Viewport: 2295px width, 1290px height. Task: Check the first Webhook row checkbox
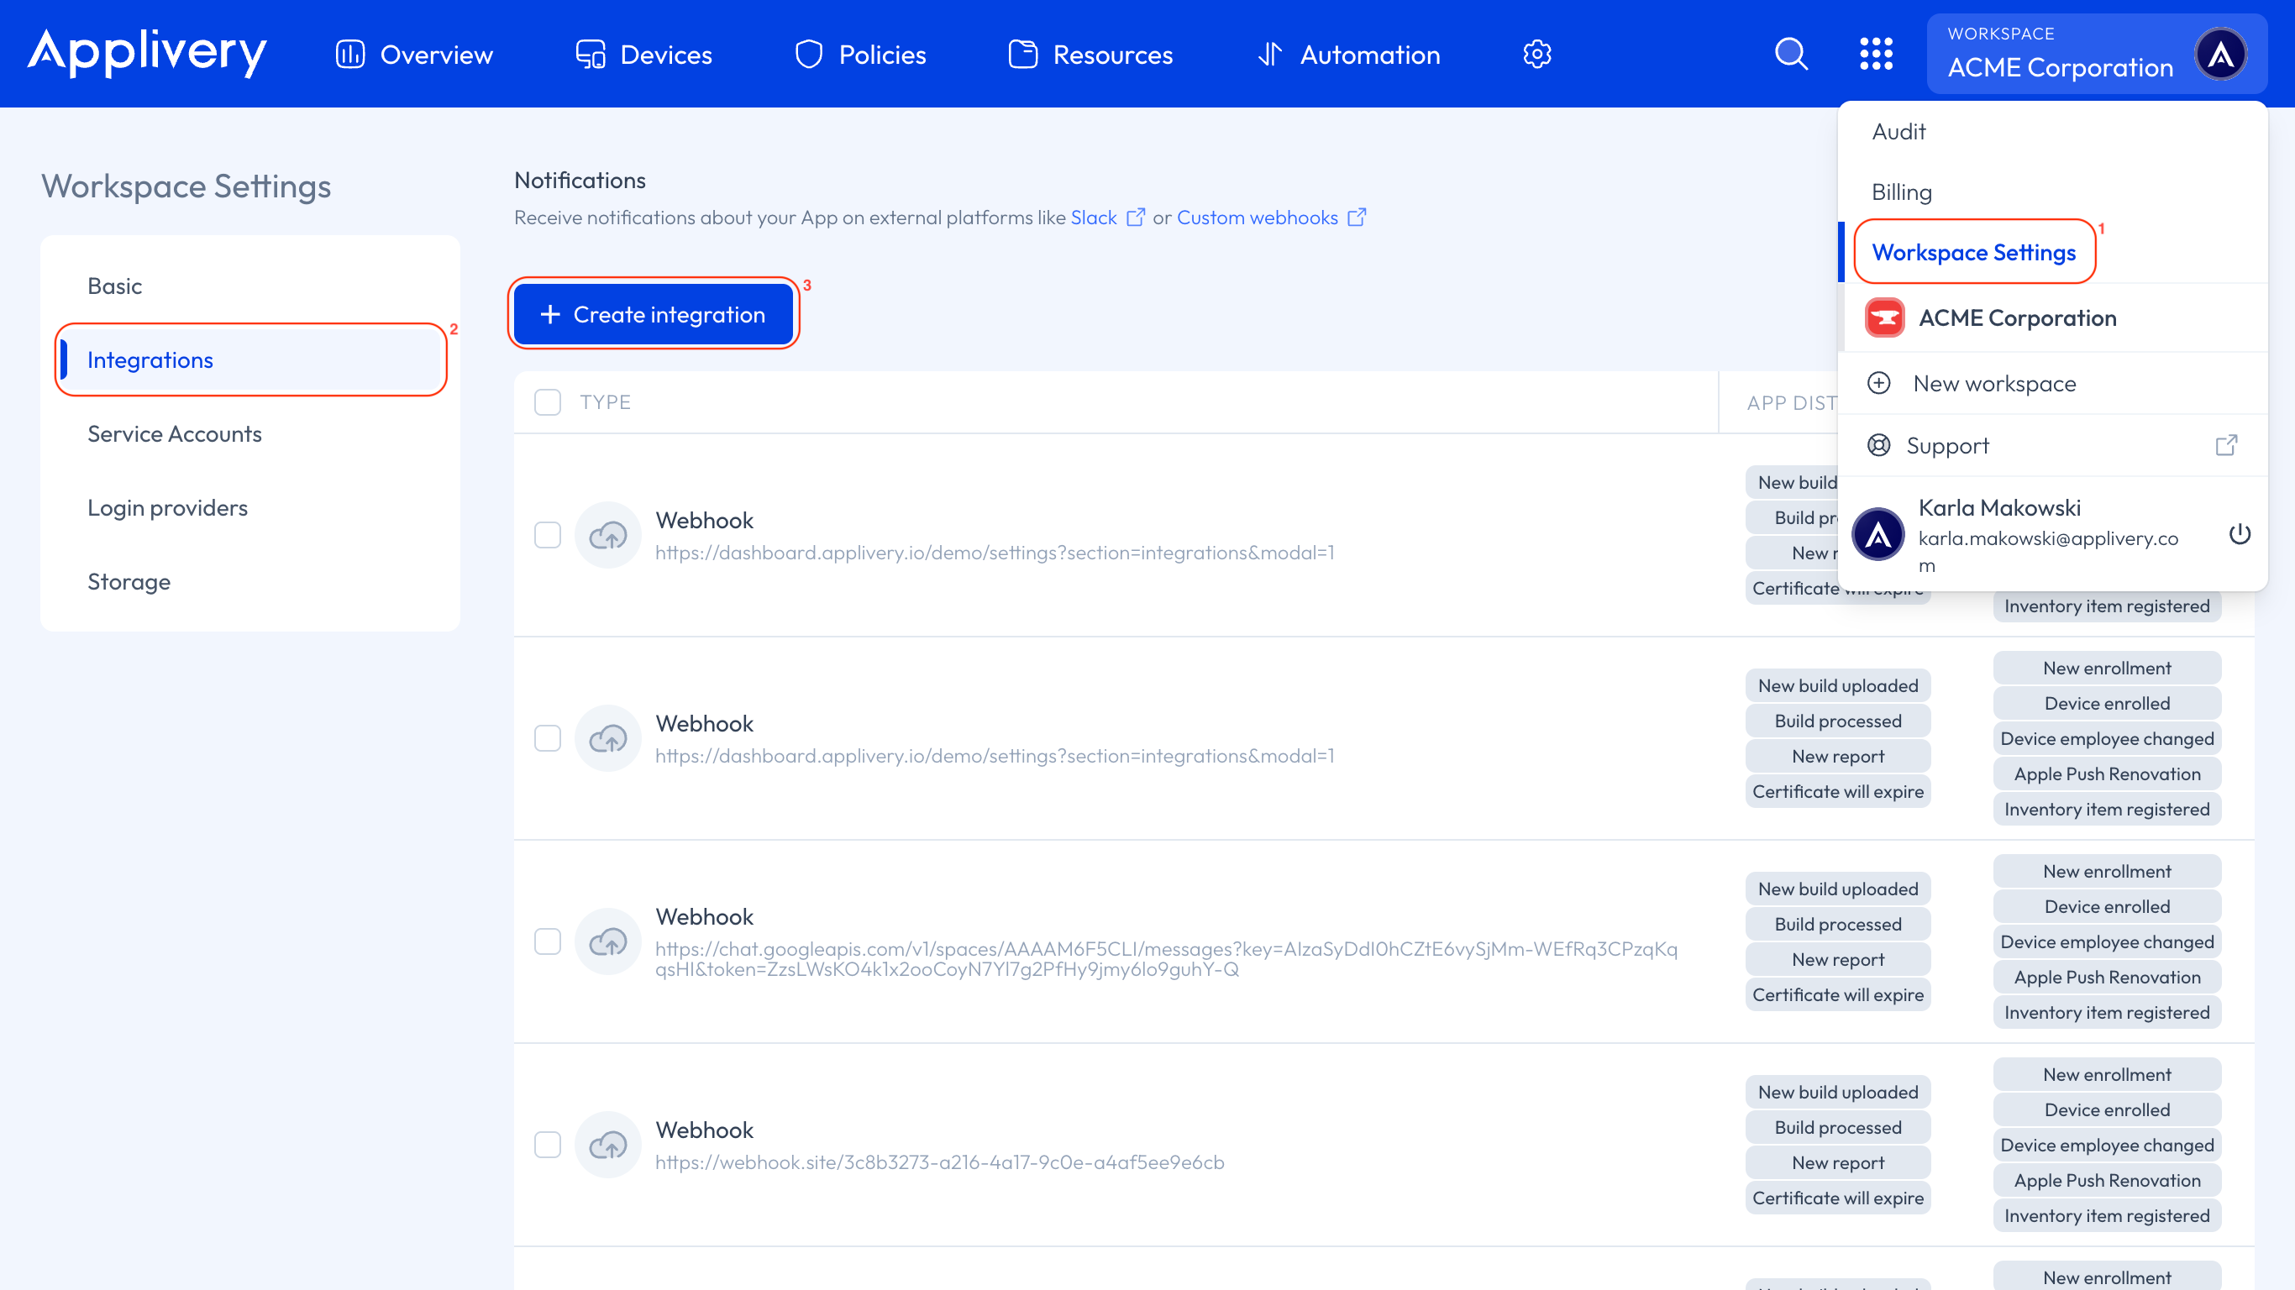(x=548, y=534)
